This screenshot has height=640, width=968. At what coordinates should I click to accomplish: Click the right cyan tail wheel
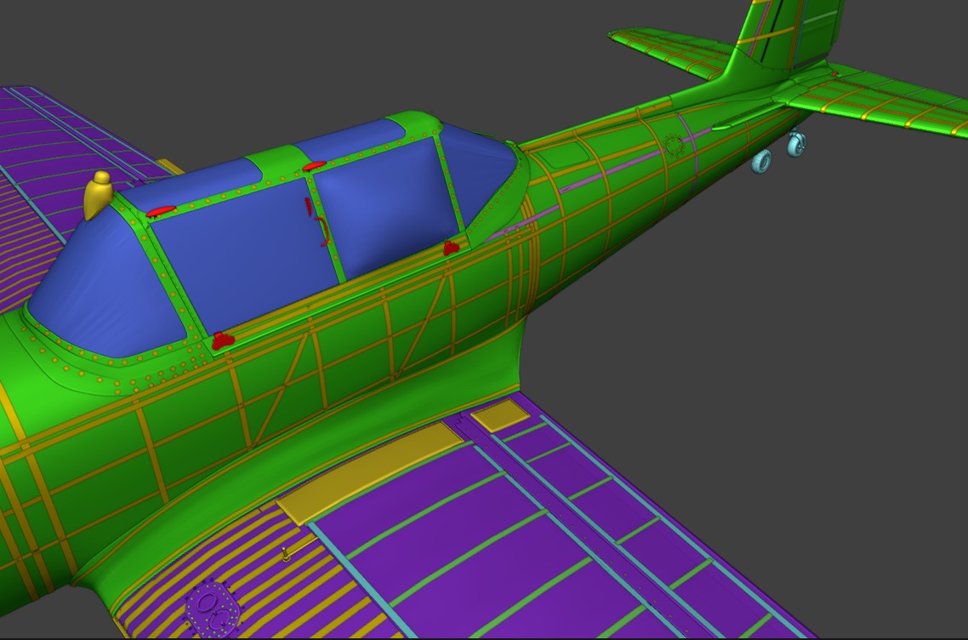pos(796,145)
